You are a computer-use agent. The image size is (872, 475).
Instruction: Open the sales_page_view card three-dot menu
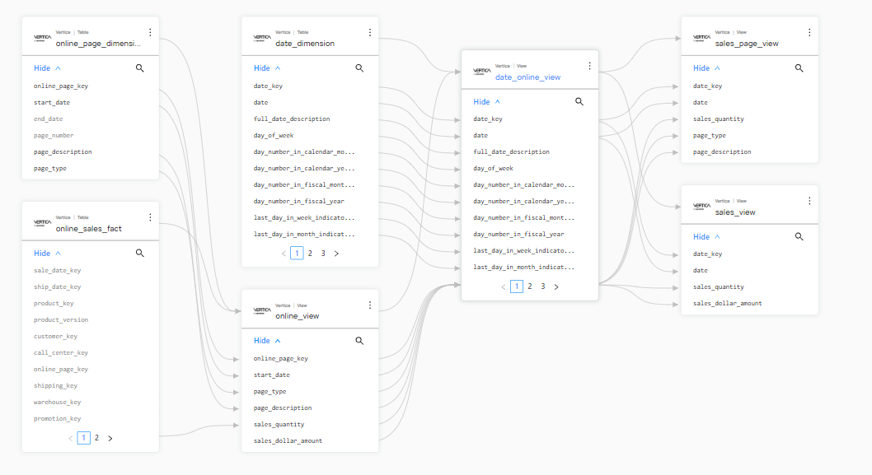(x=809, y=32)
